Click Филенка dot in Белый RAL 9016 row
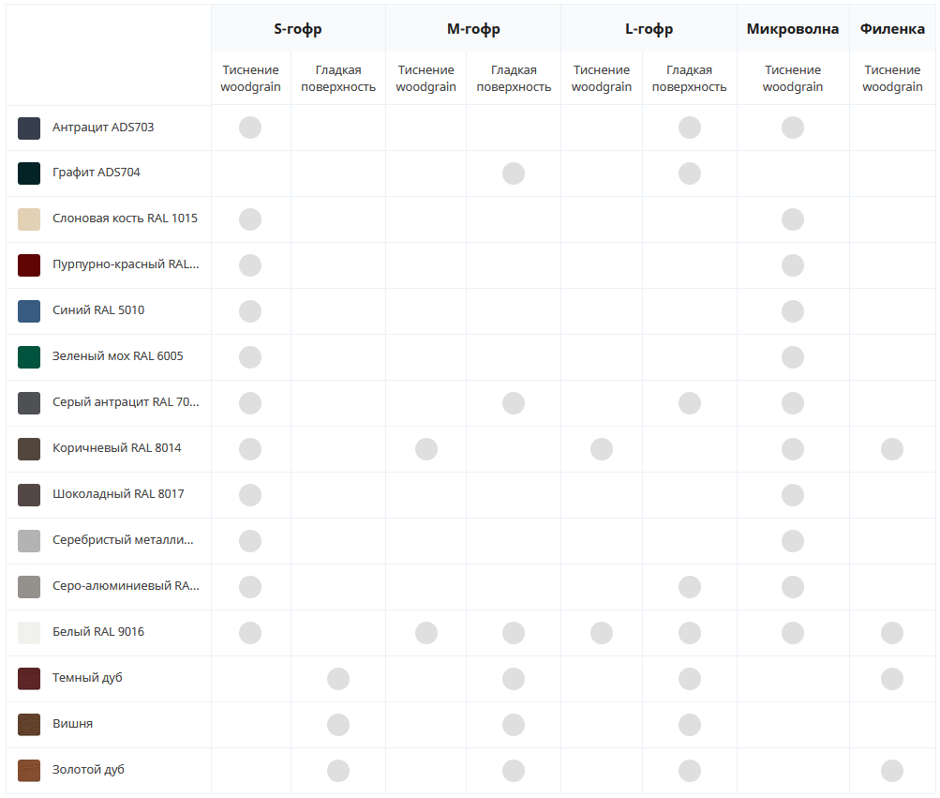This screenshot has height=798, width=940. tap(892, 632)
